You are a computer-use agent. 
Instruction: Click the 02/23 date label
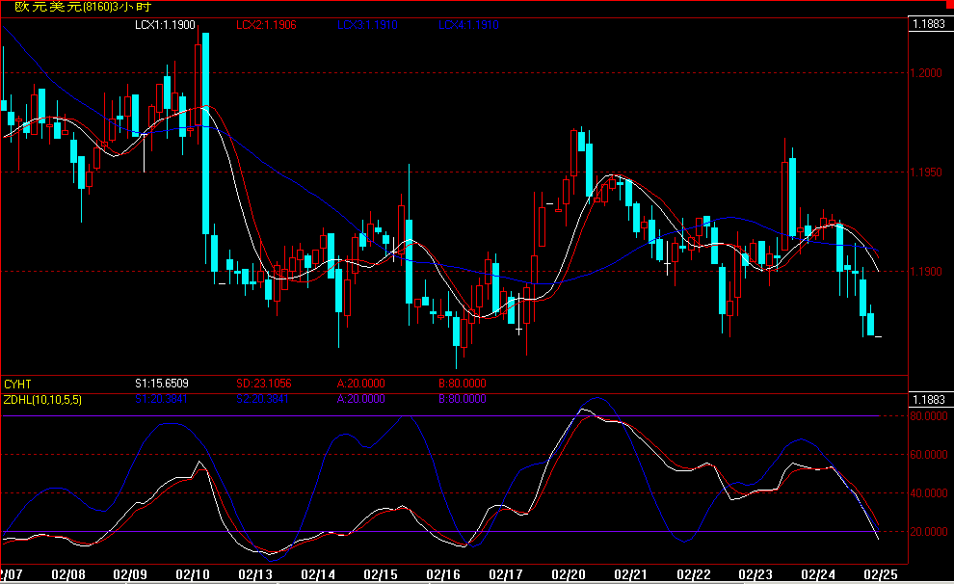[755, 574]
